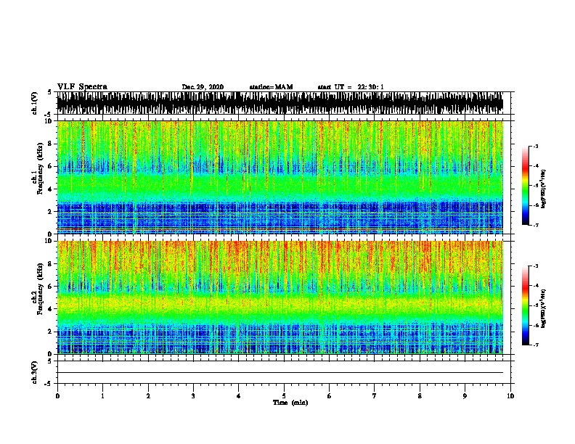Click the "Time (min)" axis label

[x=290, y=403]
